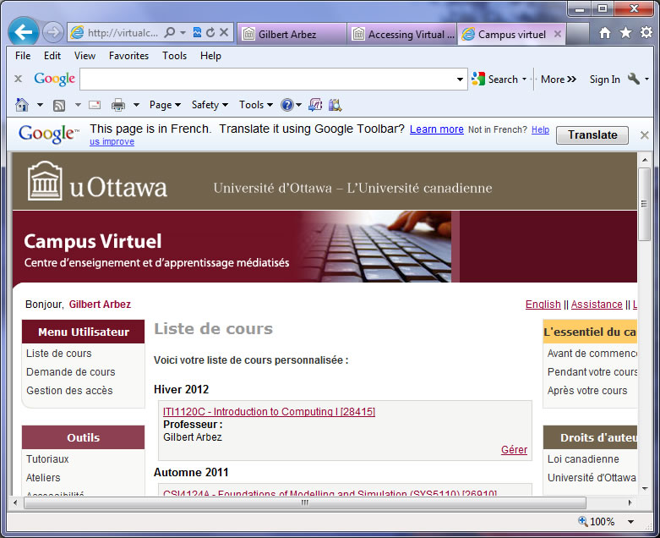Open the View menu
This screenshot has height=538, width=660.
coord(85,56)
